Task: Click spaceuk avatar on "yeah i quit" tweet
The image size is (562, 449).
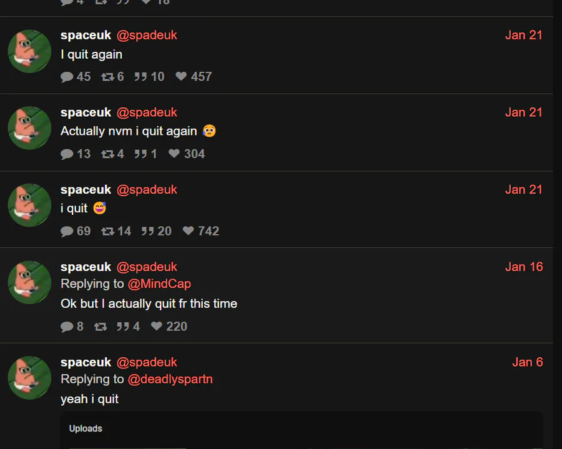Action: (x=29, y=378)
